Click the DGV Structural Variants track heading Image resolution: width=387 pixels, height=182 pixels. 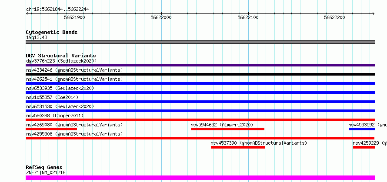[x=61, y=56]
